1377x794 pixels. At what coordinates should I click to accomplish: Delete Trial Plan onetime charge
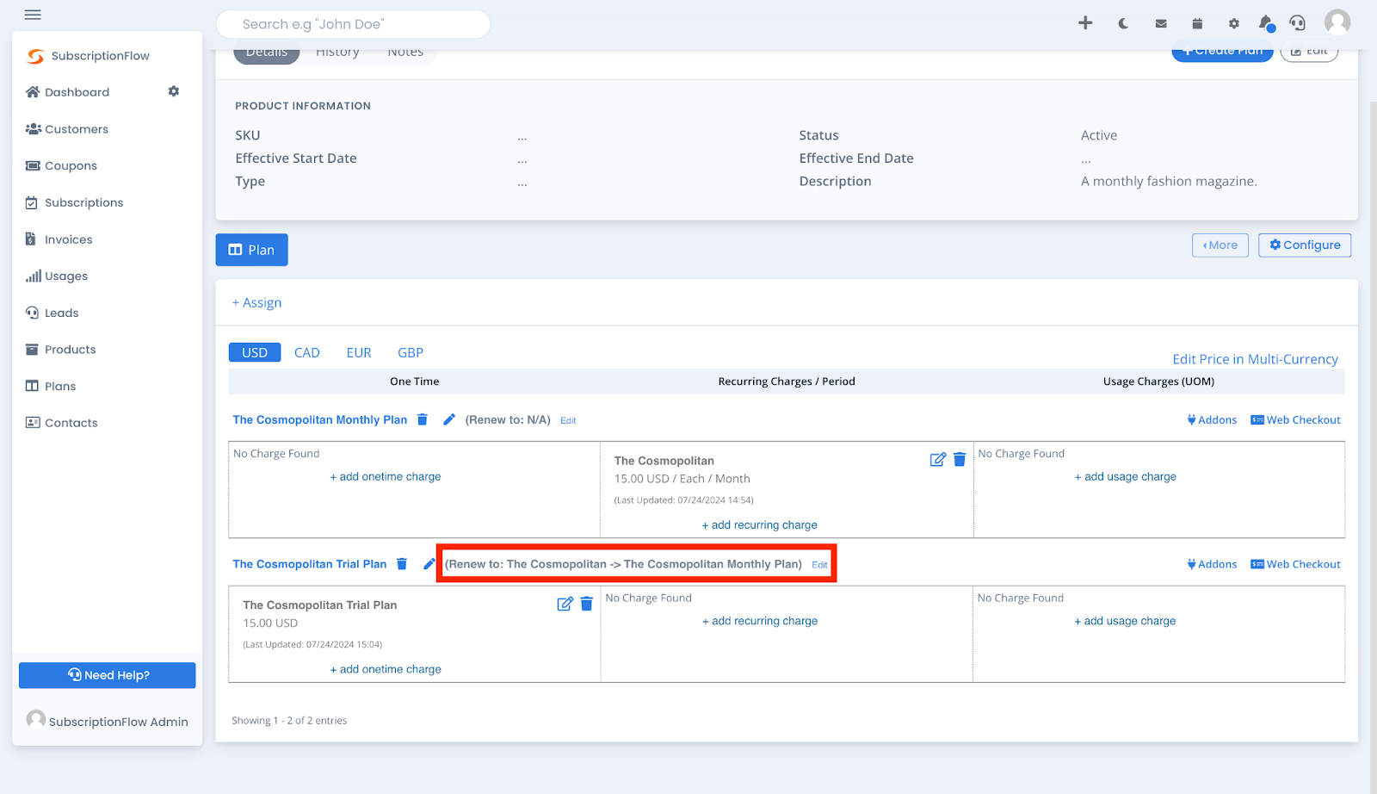[x=587, y=605]
